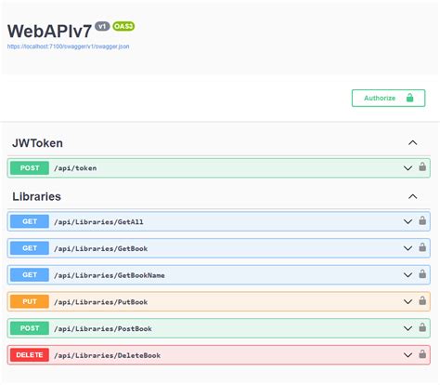This screenshot has height=385, width=440.
Task: Click lock icon on GetAll endpoint
Action: pyautogui.click(x=422, y=220)
